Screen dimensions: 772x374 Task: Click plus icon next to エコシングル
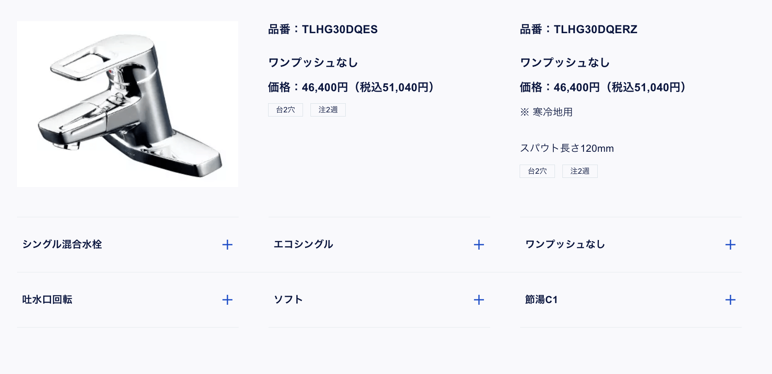479,245
